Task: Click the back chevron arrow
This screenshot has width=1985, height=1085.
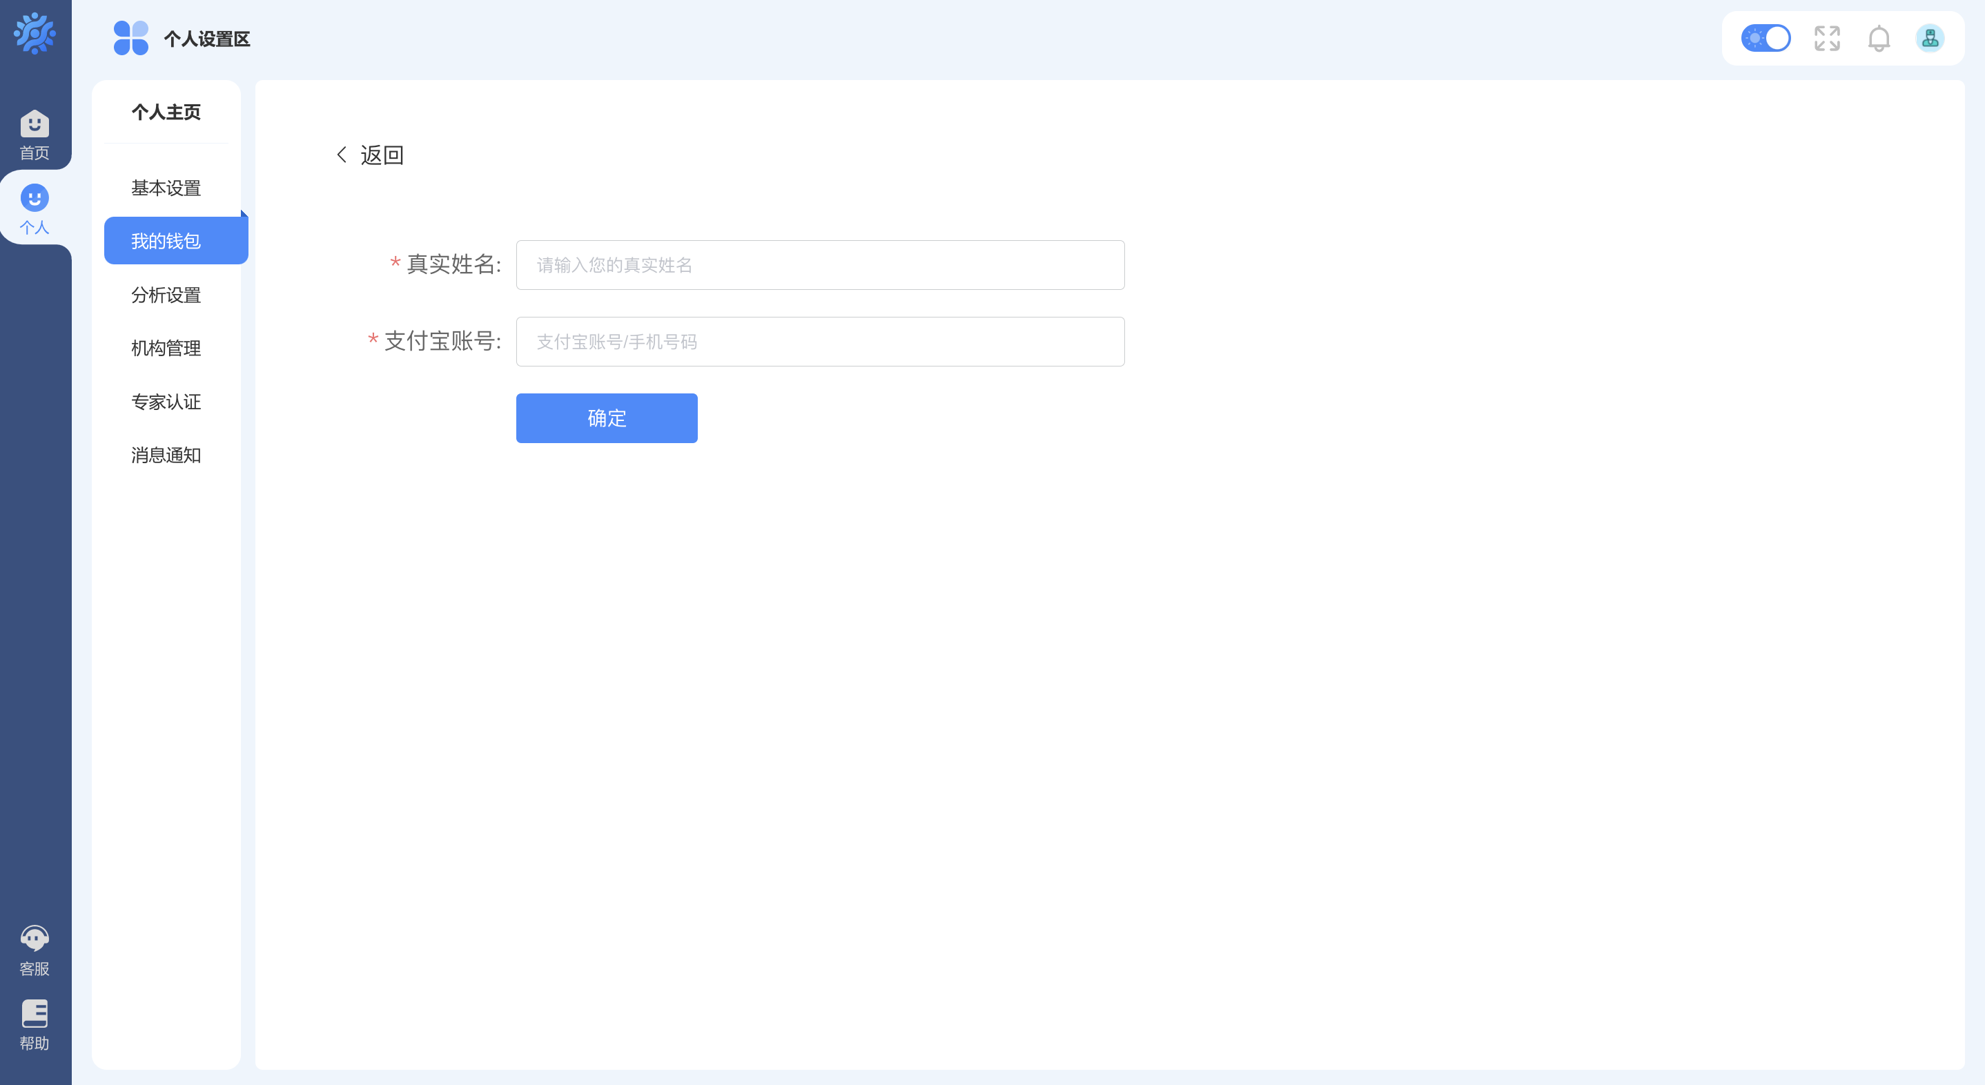Action: coord(342,155)
